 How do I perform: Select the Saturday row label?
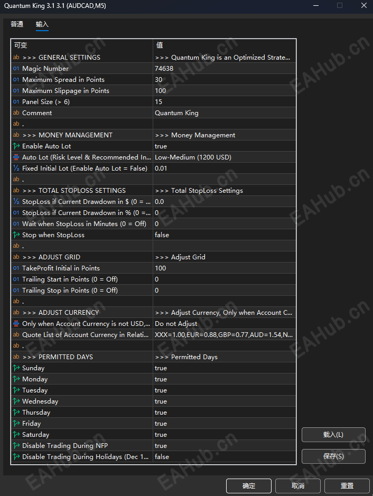point(36,434)
